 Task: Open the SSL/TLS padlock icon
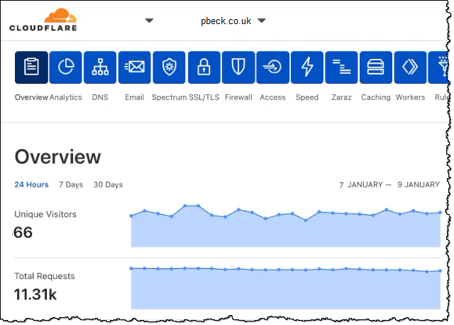204,67
